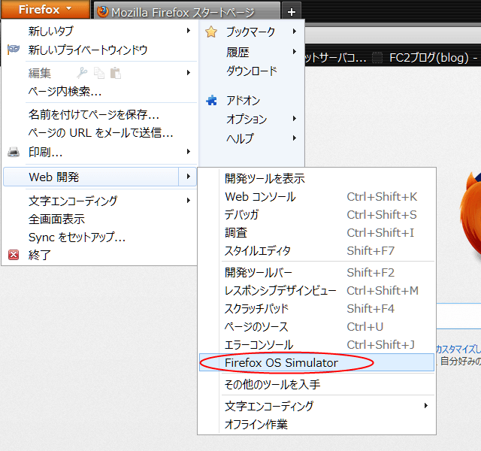Toggle 全画面表示 full screen mode
481x451 pixels.
pyautogui.click(x=57, y=219)
